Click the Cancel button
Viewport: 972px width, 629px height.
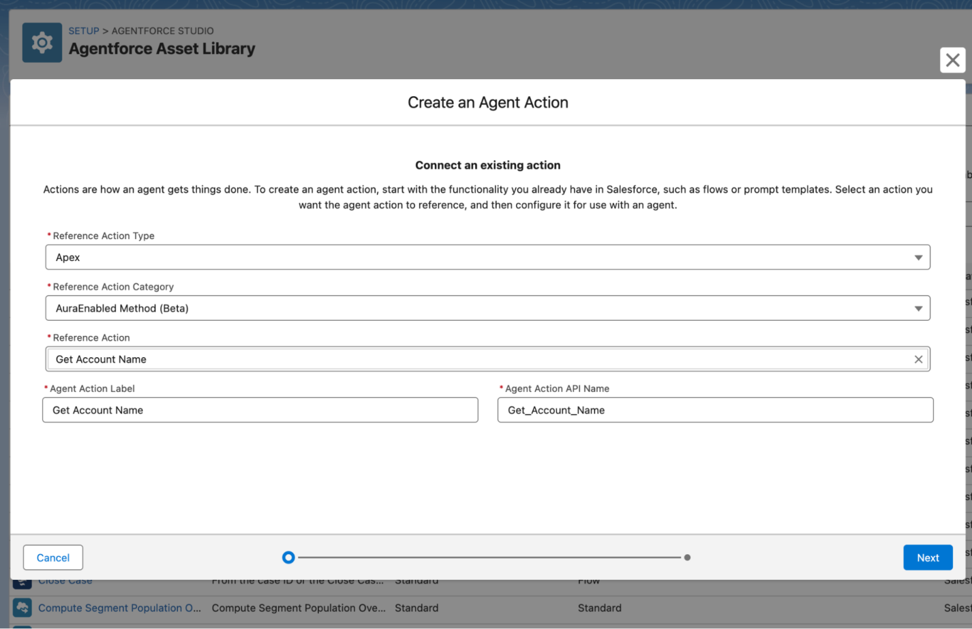pos(53,558)
